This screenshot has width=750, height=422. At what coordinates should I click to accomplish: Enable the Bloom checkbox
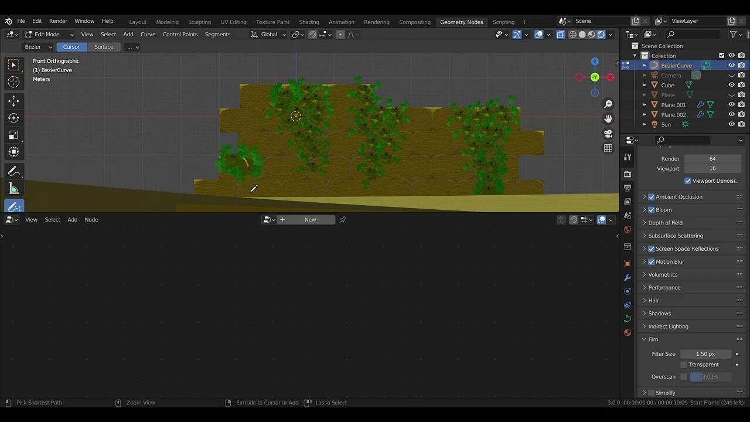pos(652,209)
